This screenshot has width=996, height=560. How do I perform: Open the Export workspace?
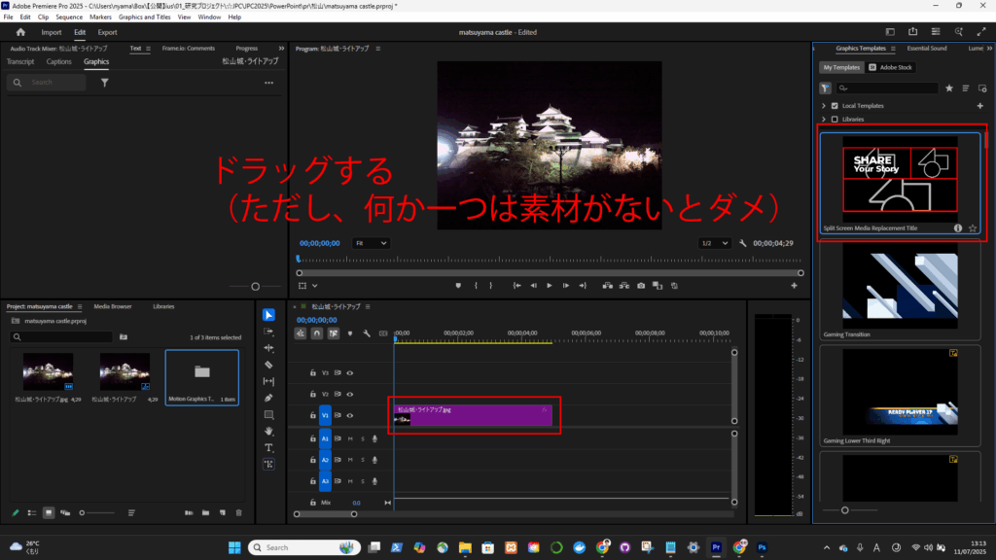click(107, 32)
